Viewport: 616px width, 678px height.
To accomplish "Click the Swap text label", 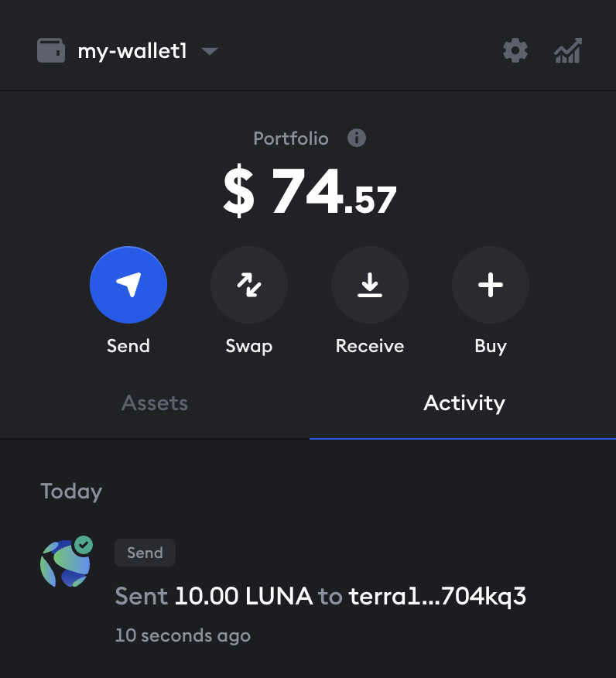I will coord(249,346).
